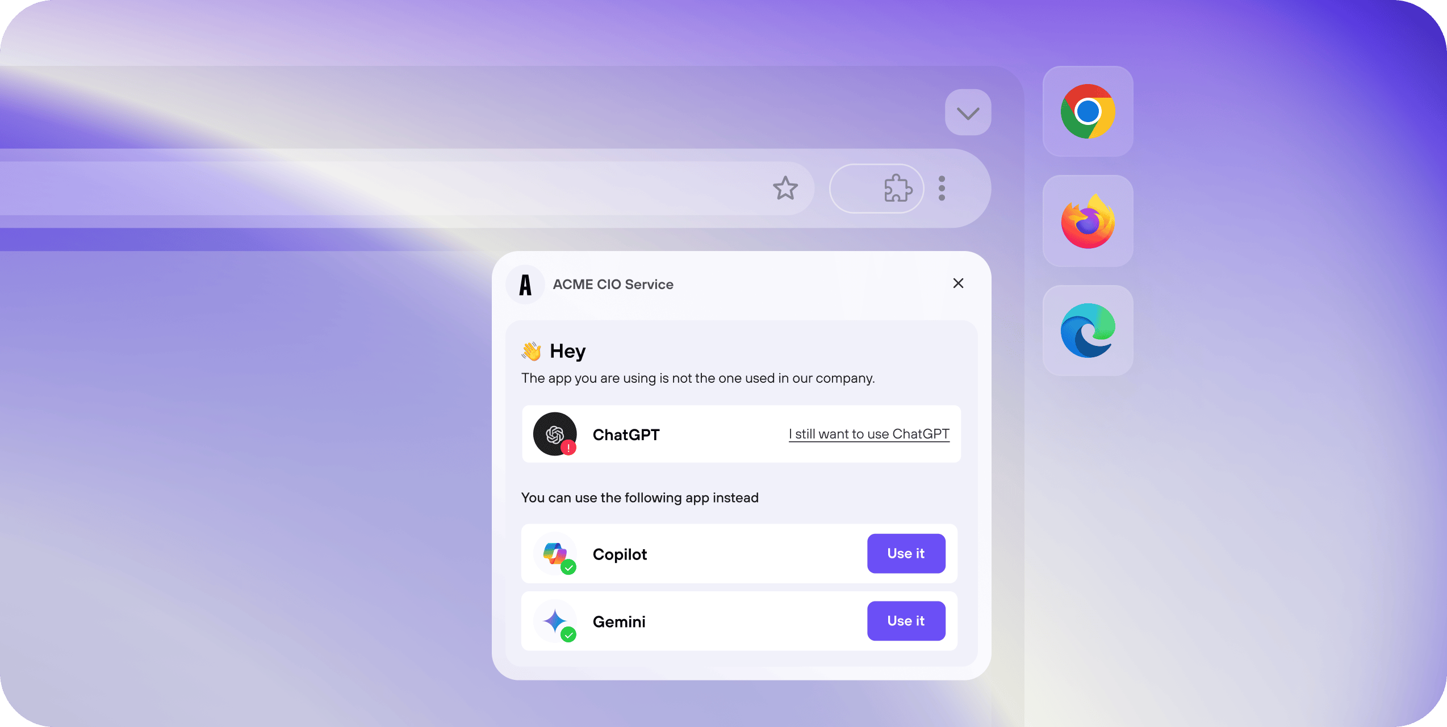This screenshot has width=1447, height=727.
Task: Close the ACME CIO Service dialog
Action: coord(959,283)
